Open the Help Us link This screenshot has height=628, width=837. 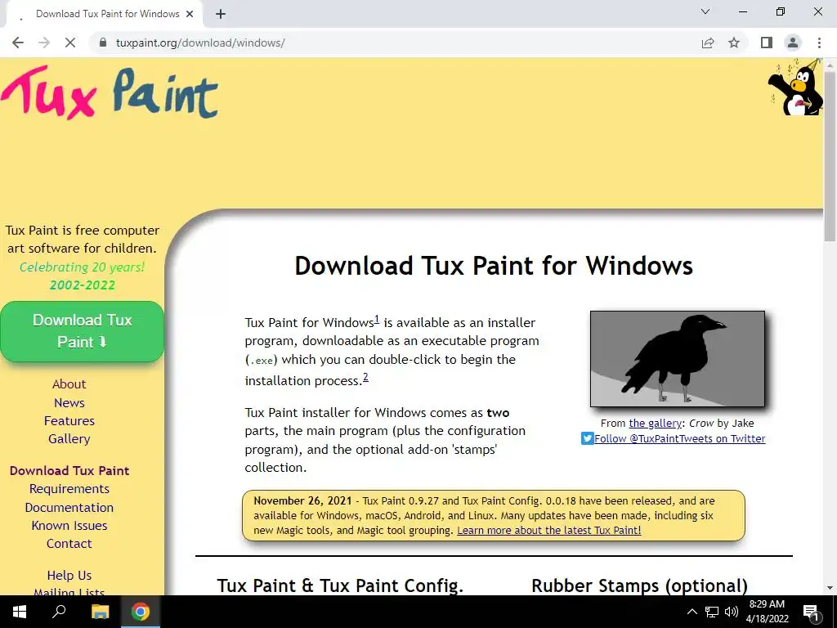(69, 575)
